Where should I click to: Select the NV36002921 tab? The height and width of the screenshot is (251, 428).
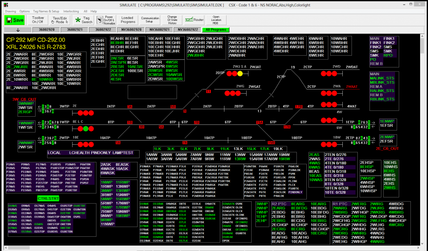[x=160, y=30]
